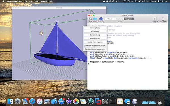Open the Verto Shader Editor app menu
170x106 pixels.
[x=14, y=1]
